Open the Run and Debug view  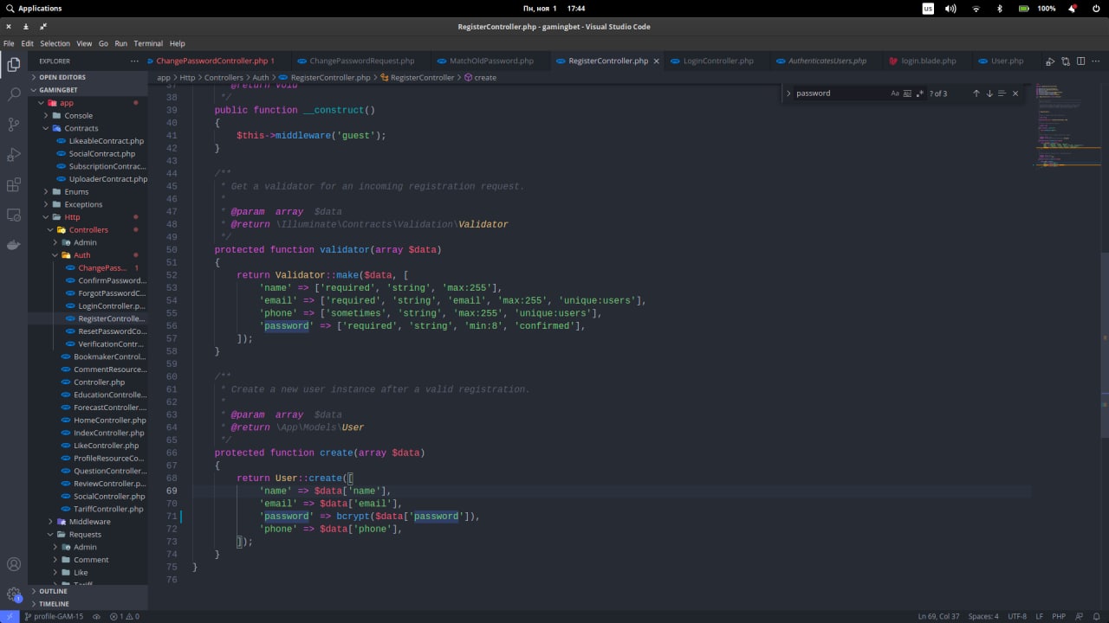pyautogui.click(x=14, y=155)
